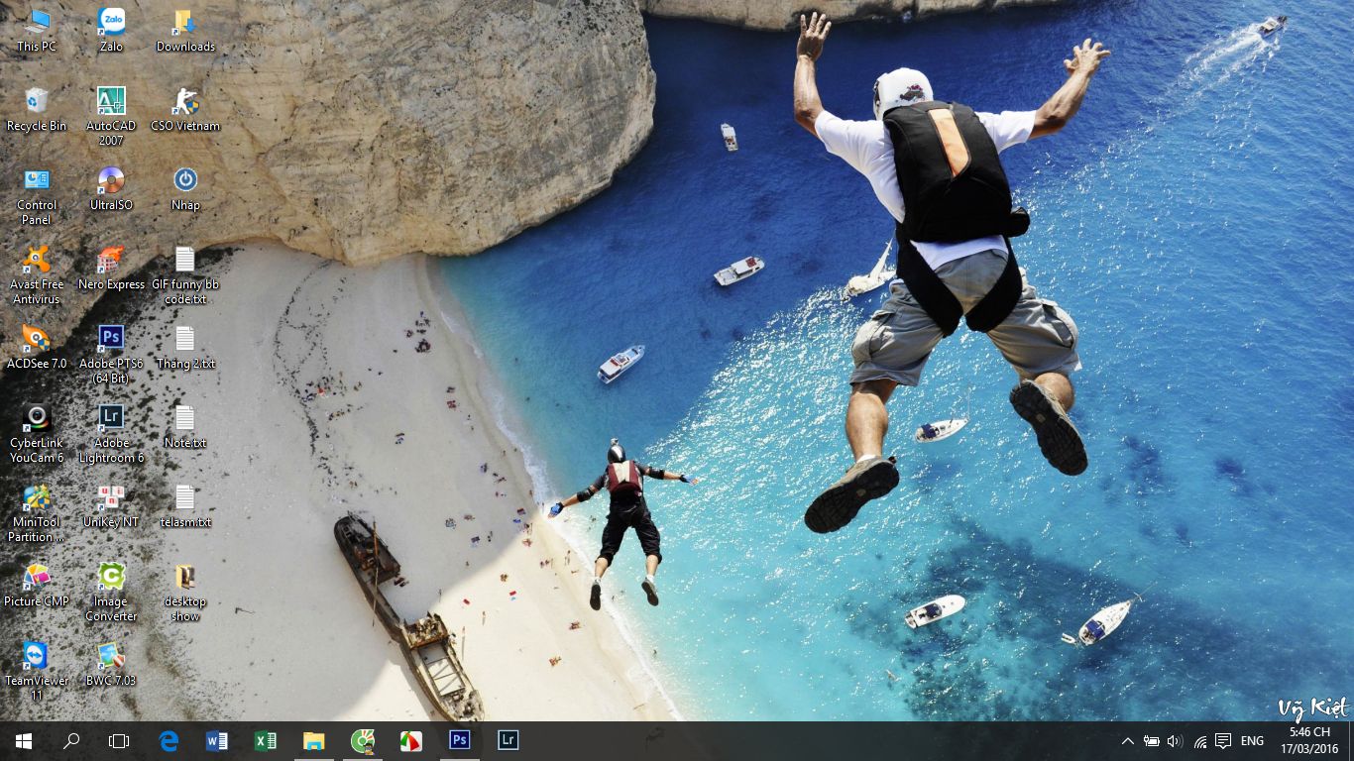Viewport: 1354px width, 761px height.
Task: Launch Microsoft Edge from taskbar
Action: click(x=169, y=740)
